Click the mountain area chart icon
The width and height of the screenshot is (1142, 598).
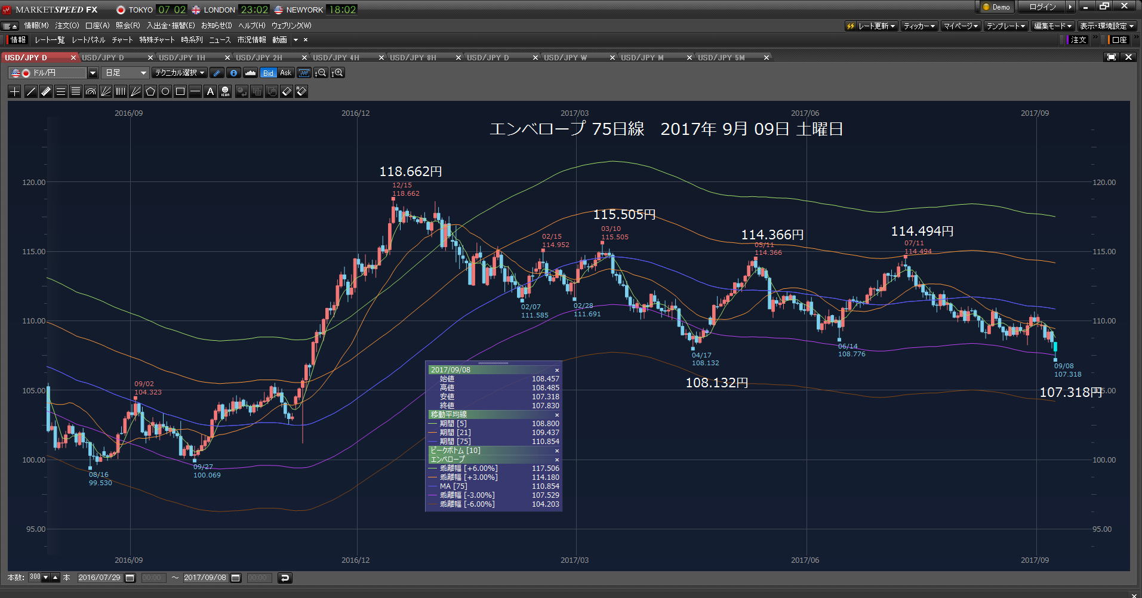250,73
